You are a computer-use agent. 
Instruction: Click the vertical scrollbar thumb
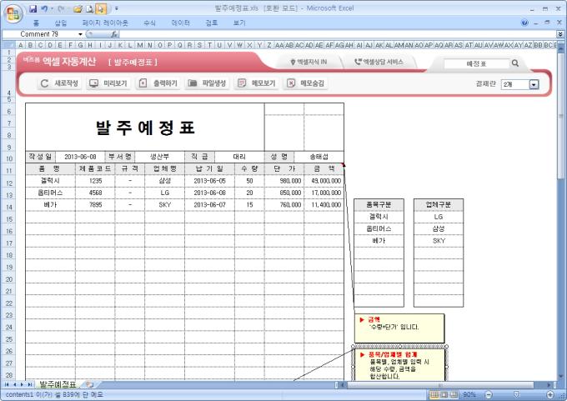click(561, 116)
